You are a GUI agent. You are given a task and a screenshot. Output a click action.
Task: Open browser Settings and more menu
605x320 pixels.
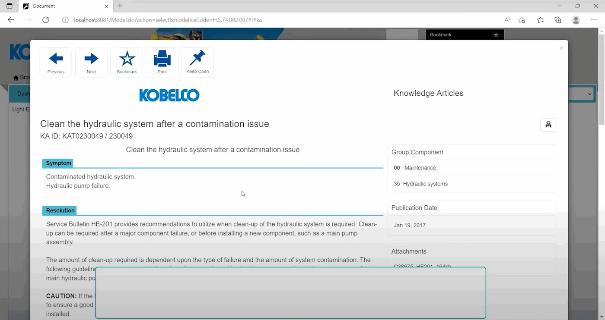594,20
